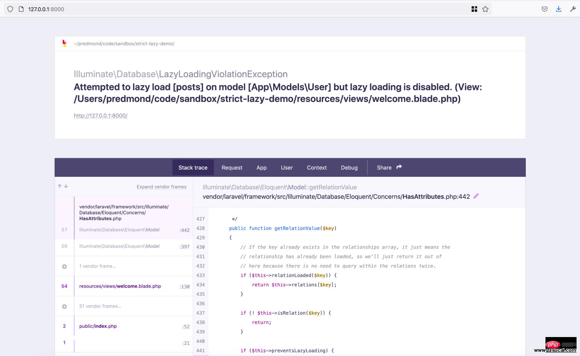The image size is (580, 356).
Task: Select the Stack trace tab
Action: click(x=193, y=167)
